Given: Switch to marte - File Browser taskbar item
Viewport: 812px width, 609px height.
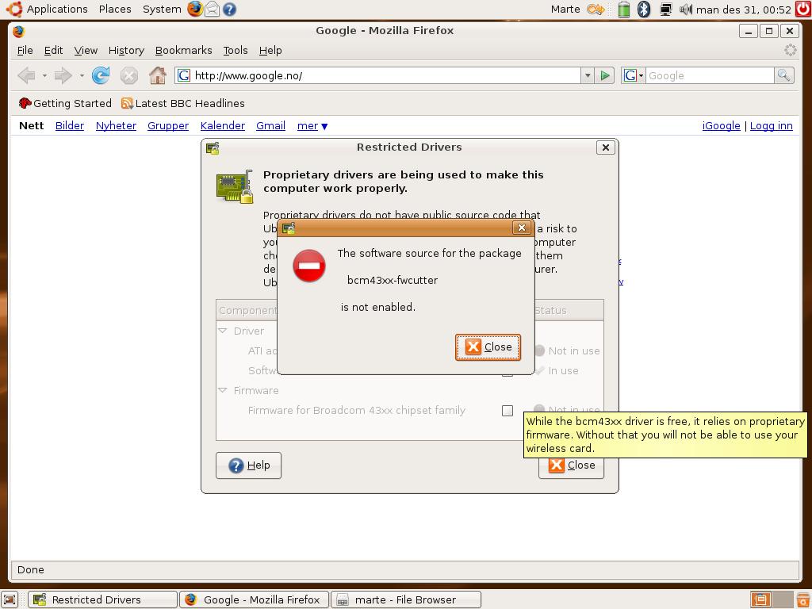Looking at the screenshot, I should 406,599.
